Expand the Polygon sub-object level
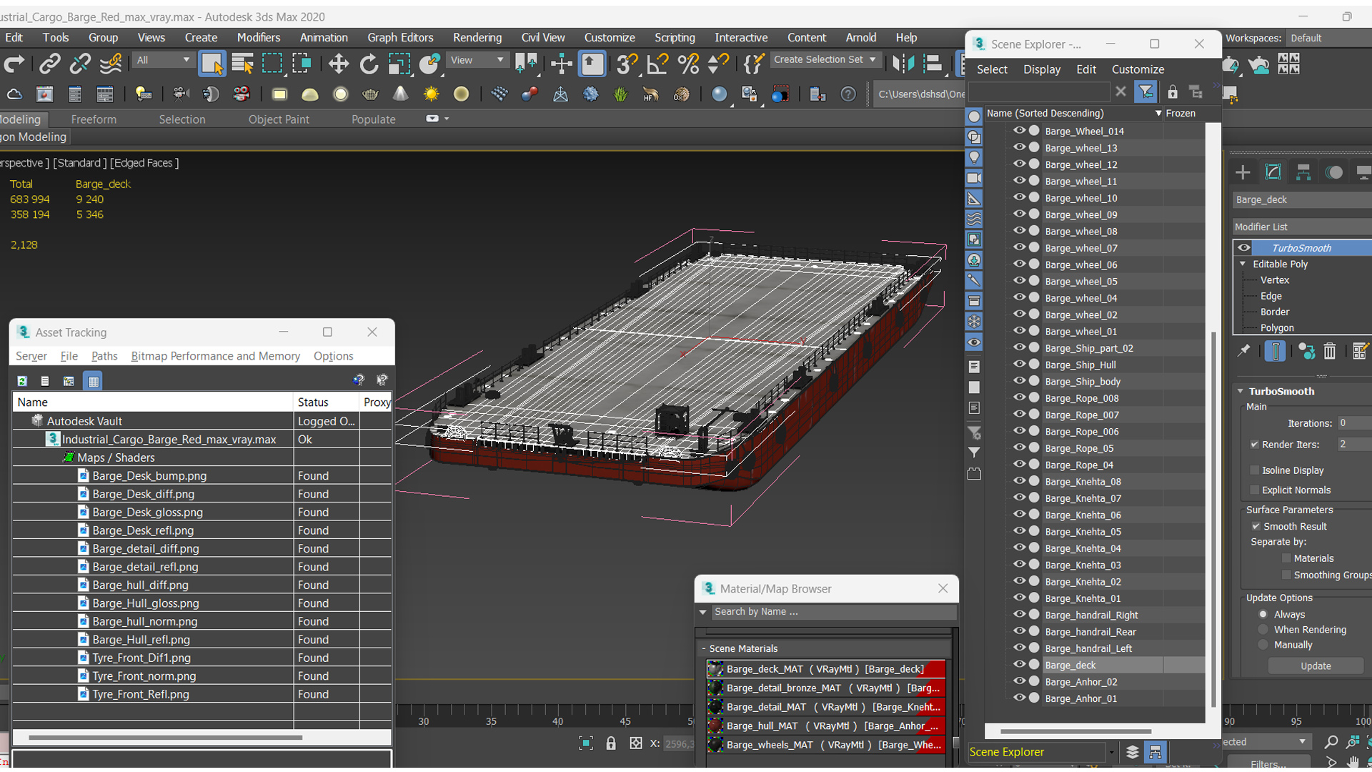The height and width of the screenshot is (772, 1372). pos(1278,327)
